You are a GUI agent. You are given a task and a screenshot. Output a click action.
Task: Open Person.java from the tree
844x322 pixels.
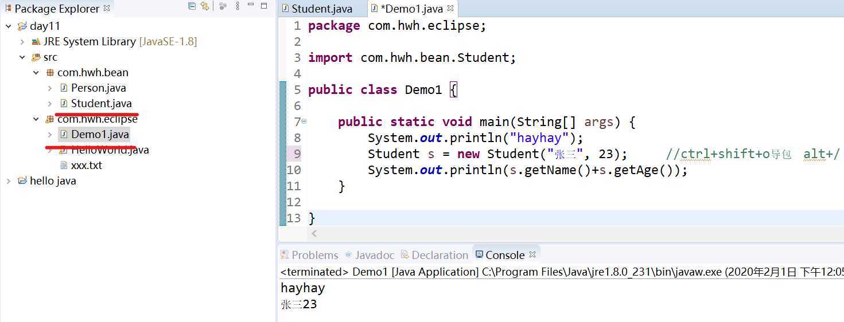point(98,88)
